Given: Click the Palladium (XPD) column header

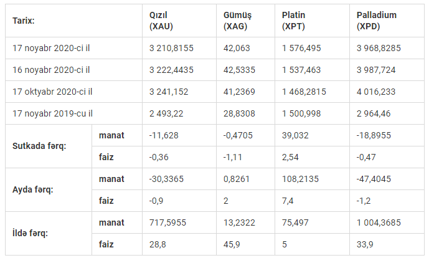Looking at the screenshot, I should [x=377, y=21].
